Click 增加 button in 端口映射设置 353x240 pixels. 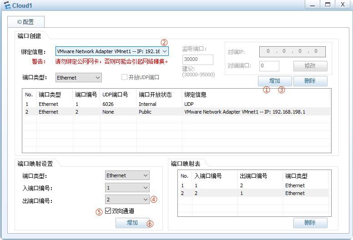[132, 223]
